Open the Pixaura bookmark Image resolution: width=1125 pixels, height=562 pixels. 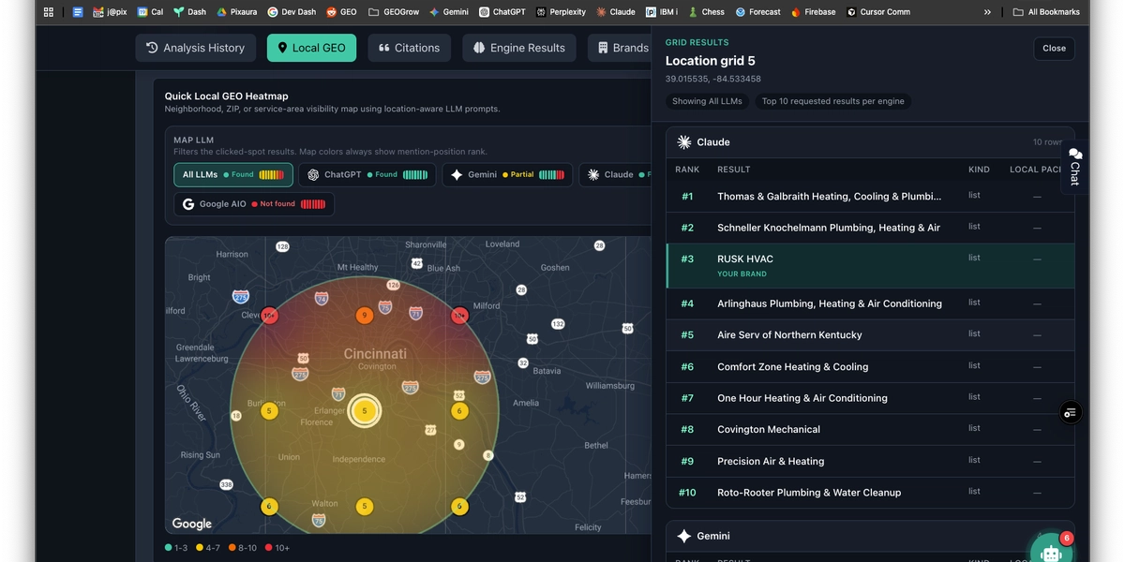click(237, 12)
